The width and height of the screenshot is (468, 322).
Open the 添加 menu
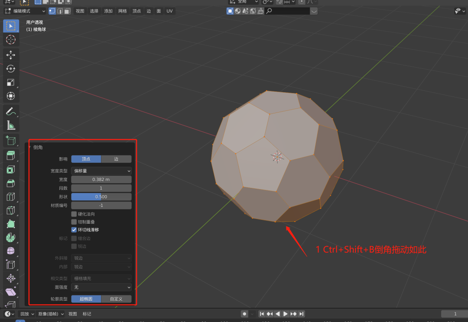108,11
